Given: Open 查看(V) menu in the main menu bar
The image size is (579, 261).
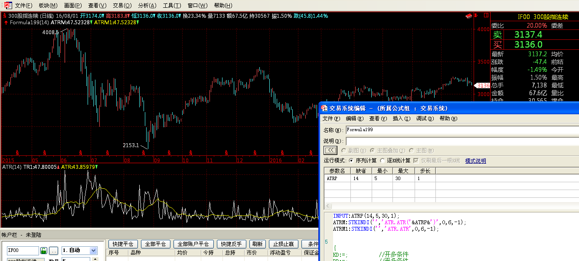Looking at the screenshot, I should pyautogui.click(x=97, y=6).
